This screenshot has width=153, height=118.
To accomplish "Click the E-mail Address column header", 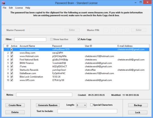I will point(125,46).
